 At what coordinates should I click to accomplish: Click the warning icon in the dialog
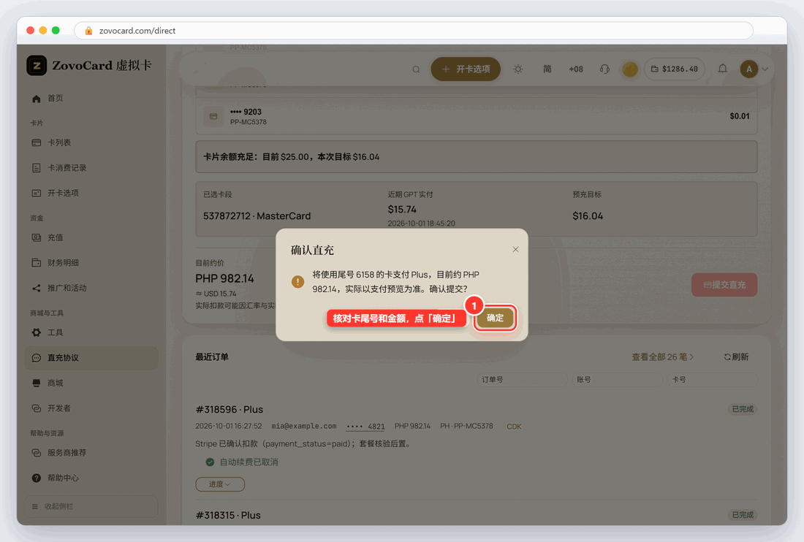298,282
